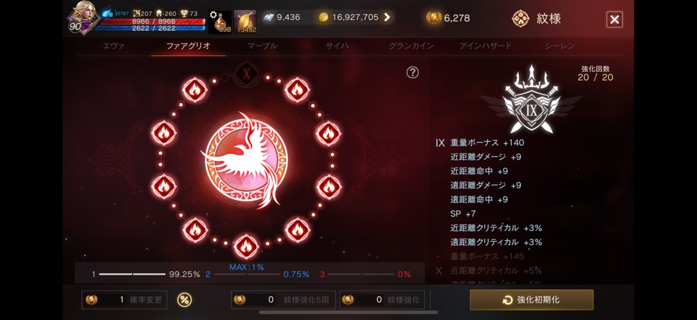Screen dimensions: 697x320
Task: Switch to the マーブル tab
Action: click(262, 46)
